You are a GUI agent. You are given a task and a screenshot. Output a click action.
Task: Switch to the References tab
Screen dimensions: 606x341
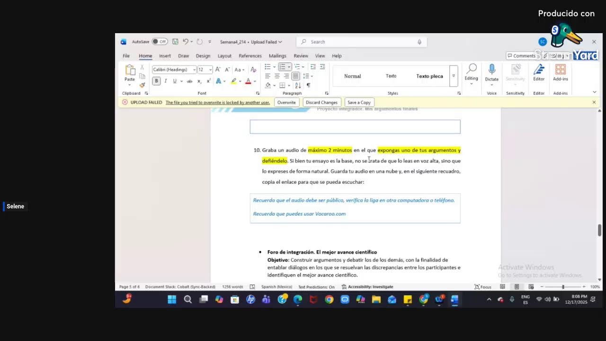(x=250, y=56)
